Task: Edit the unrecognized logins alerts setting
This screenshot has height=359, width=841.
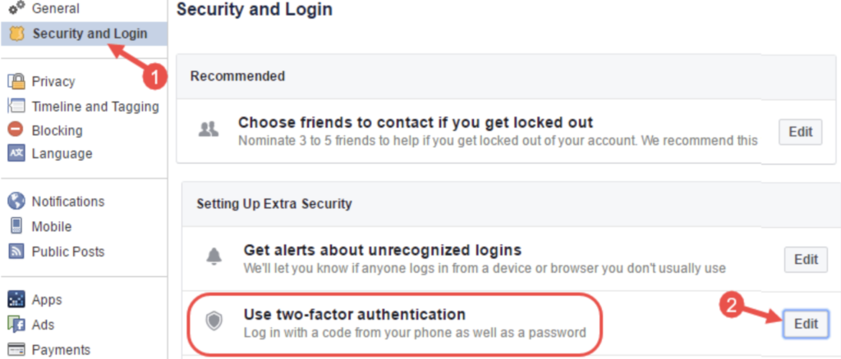Action: point(806,260)
